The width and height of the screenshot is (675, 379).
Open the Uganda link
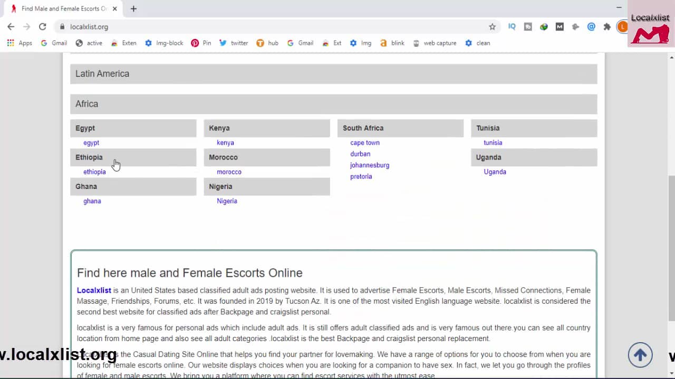coord(495,172)
